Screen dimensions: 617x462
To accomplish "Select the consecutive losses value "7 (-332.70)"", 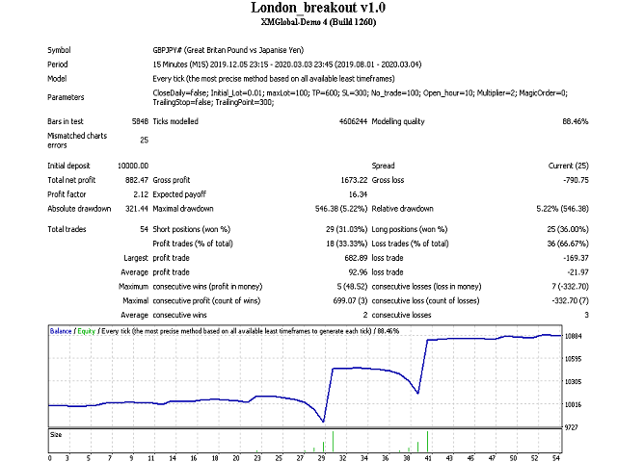I will tap(570, 287).
